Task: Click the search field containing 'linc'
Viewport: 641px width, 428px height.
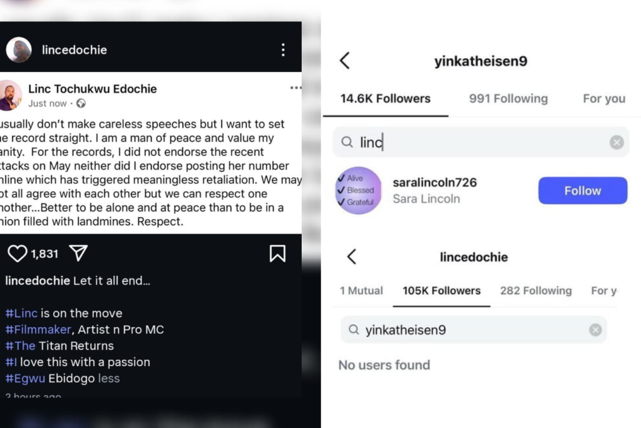Action: point(476,143)
